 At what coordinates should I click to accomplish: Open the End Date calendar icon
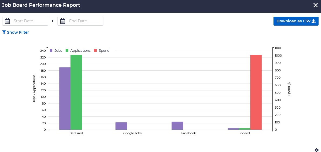(63, 21)
